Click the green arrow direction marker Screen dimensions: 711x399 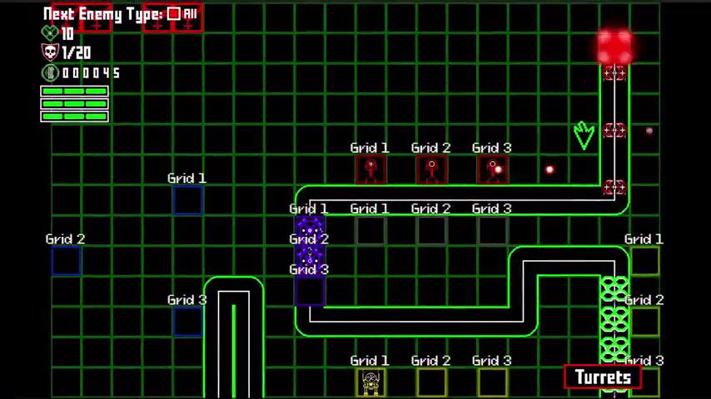pyautogui.click(x=584, y=135)
